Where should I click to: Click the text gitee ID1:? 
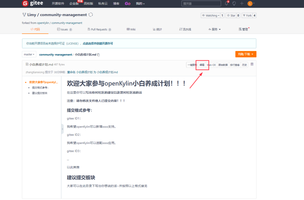click(x=74, y=118)
